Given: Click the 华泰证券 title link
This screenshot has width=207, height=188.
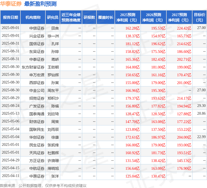Looking at the screenshot, I should click(11, 4).
